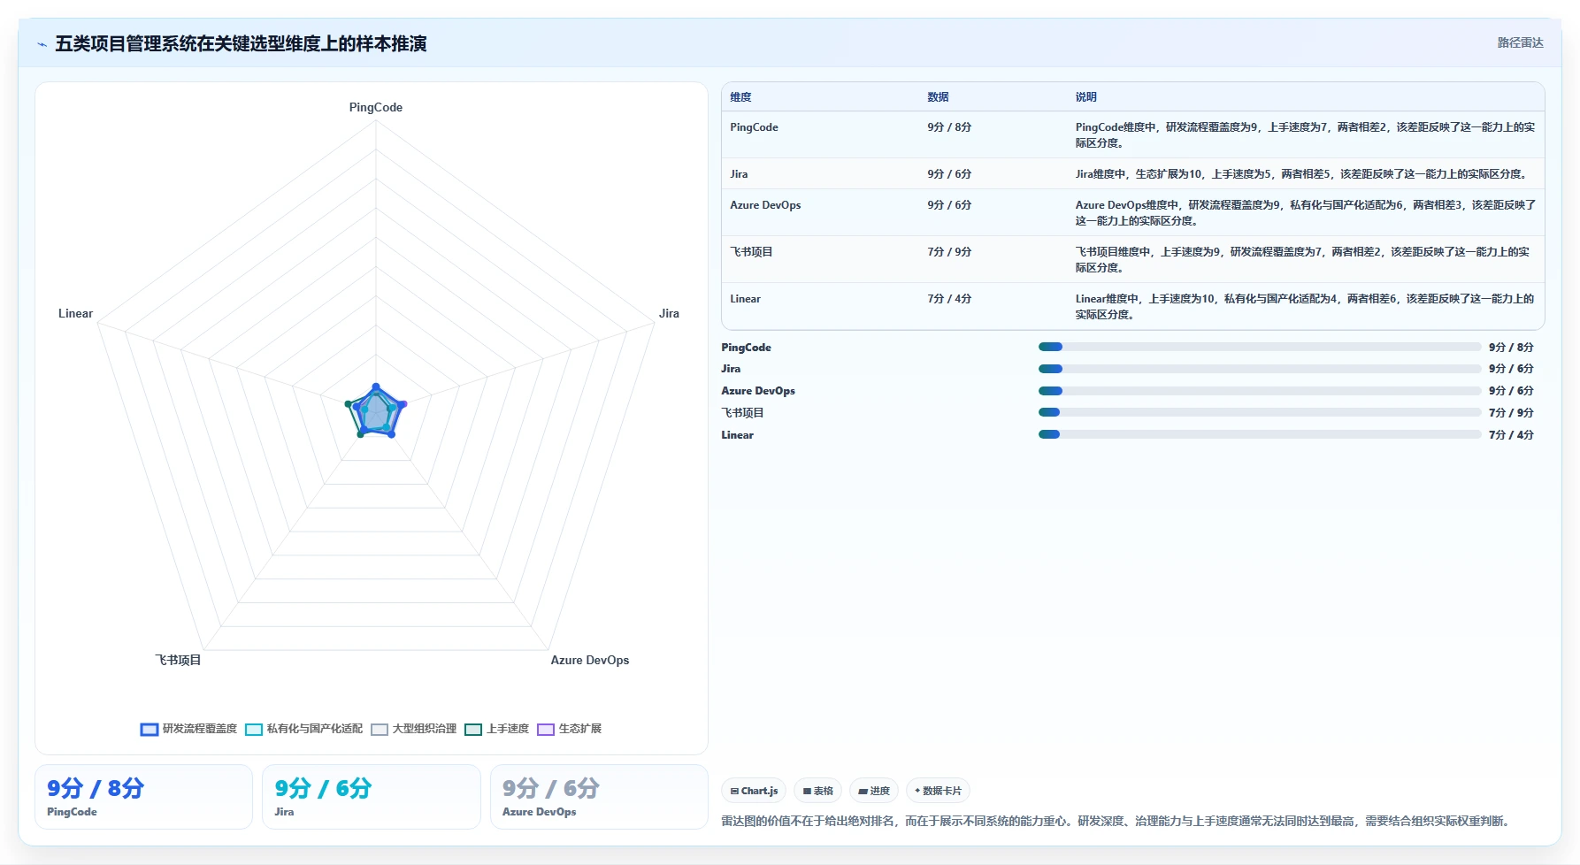The height and width of the screenshot is (865, 1580).
Task: Click the icon beside the dashboard title
Action: [42, 44]
